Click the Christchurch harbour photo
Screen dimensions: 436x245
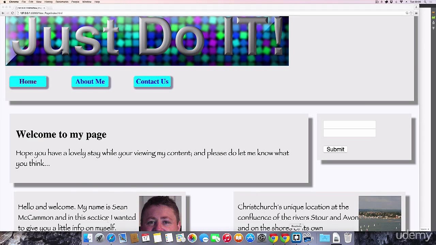click(380, 214)
